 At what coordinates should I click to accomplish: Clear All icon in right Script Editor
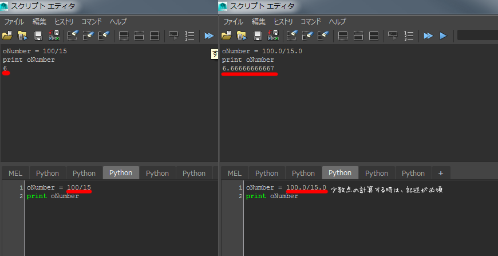click(x=323, y=36)
